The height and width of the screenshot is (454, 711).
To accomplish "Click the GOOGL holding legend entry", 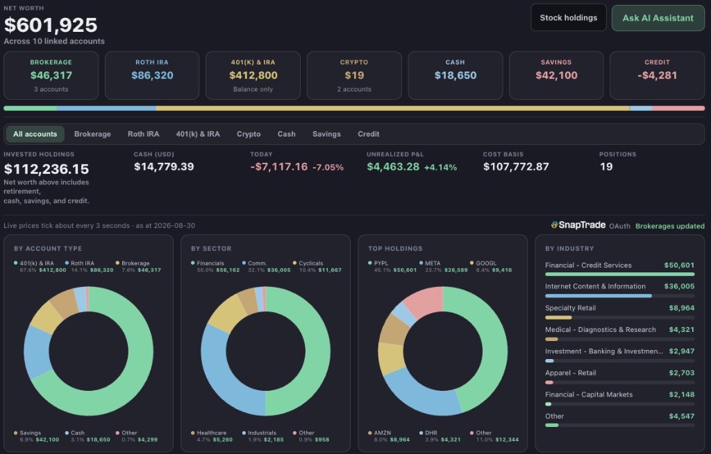I will 491,266.
